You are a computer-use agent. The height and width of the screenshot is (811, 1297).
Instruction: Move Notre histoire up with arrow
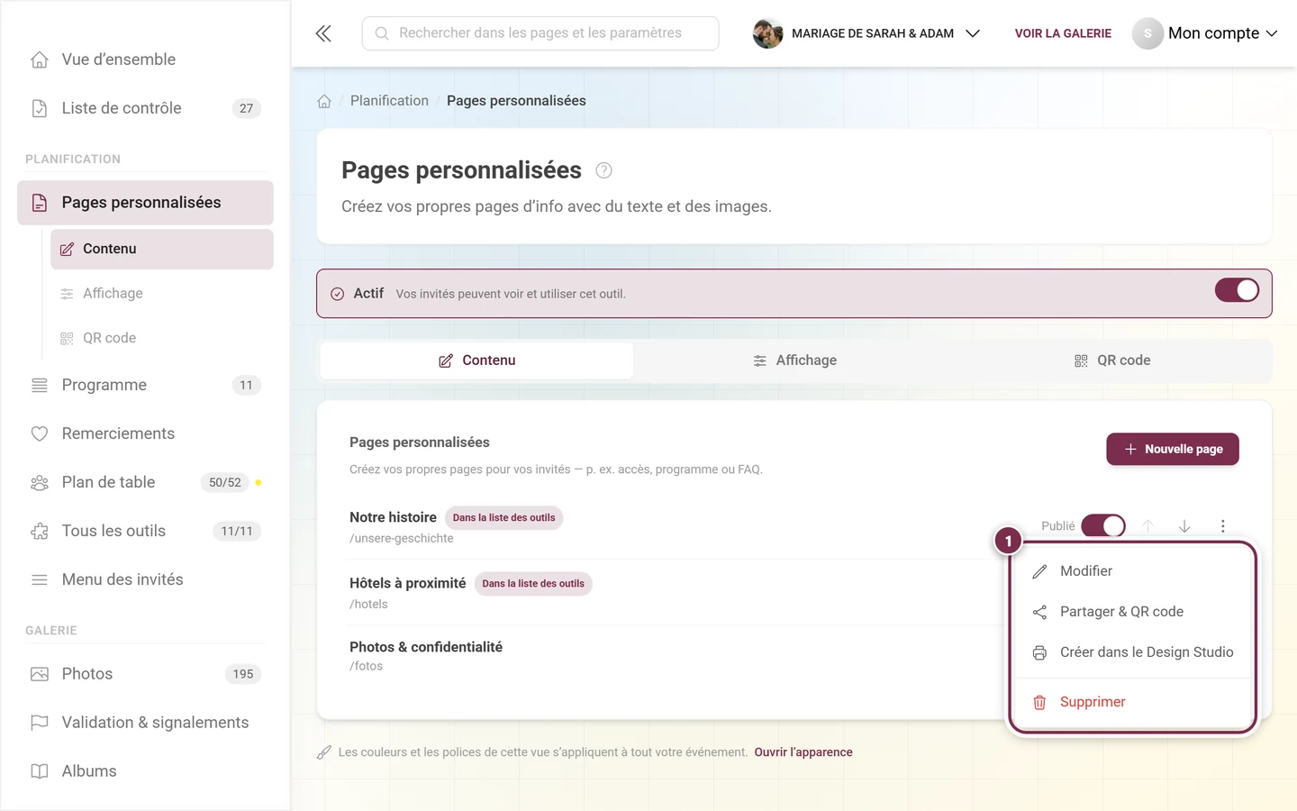click(1148, 526)
